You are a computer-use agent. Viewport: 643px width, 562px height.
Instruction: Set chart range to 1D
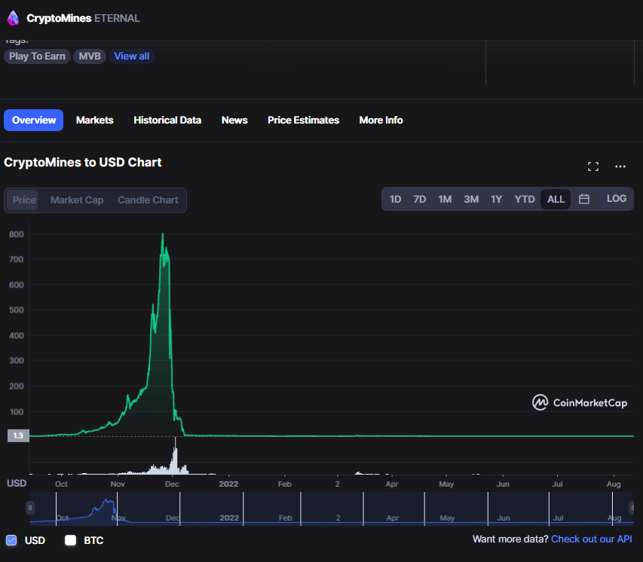tap(395, 199)
